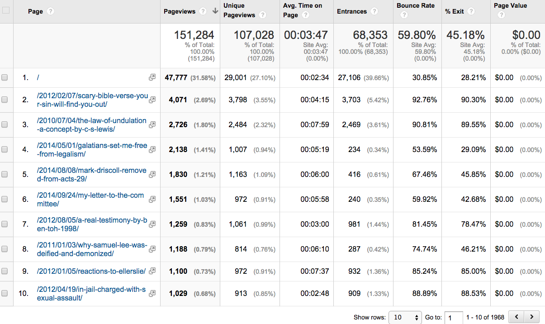The image size is (545, 324).
Task: Click the Go to page number field
Action: tap(454, 317)
